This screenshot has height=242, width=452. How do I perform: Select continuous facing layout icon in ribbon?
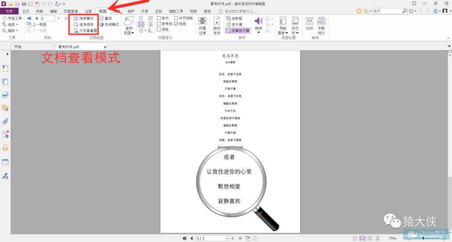pyautogui.click(x=151, y=25)
